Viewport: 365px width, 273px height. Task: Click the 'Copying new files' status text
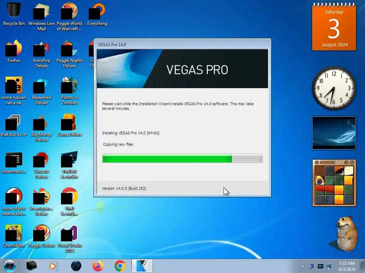pos(118,144)
